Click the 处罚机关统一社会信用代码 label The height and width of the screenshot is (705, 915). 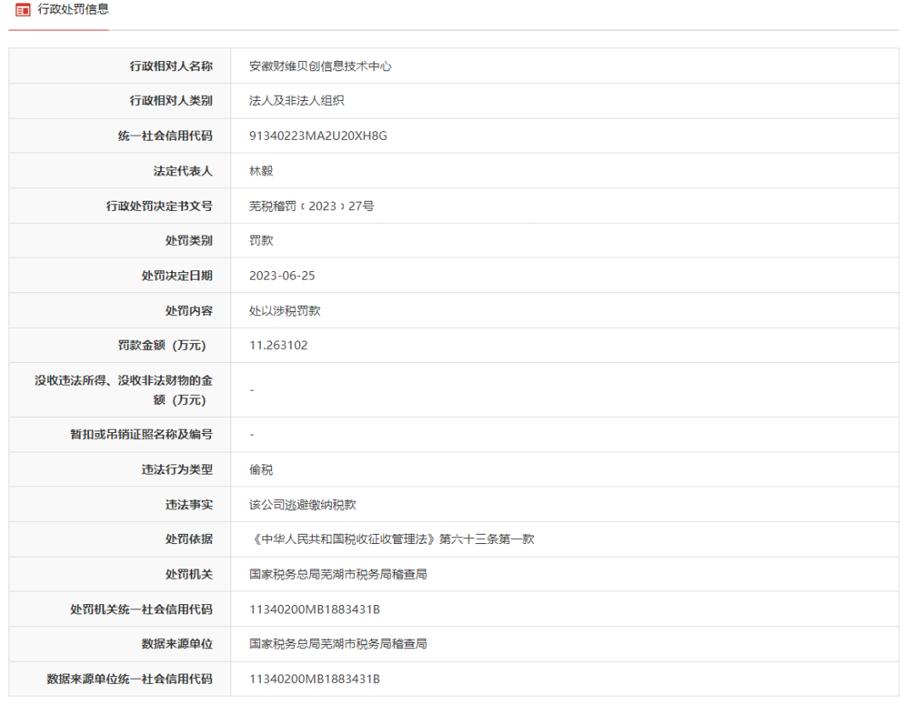click(x=141, y=608)
